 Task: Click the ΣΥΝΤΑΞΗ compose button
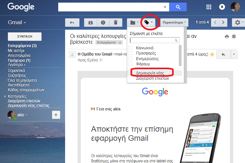pyautogui.click(x=25, y=37)
